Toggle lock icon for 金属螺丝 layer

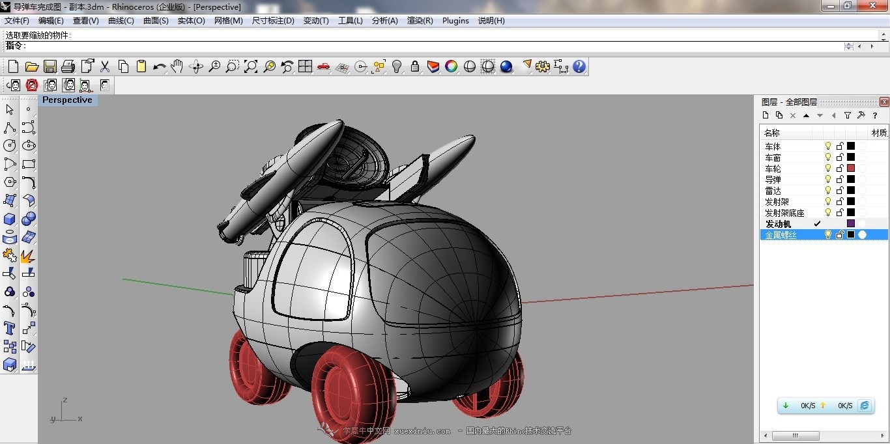[x=840, y=235]
